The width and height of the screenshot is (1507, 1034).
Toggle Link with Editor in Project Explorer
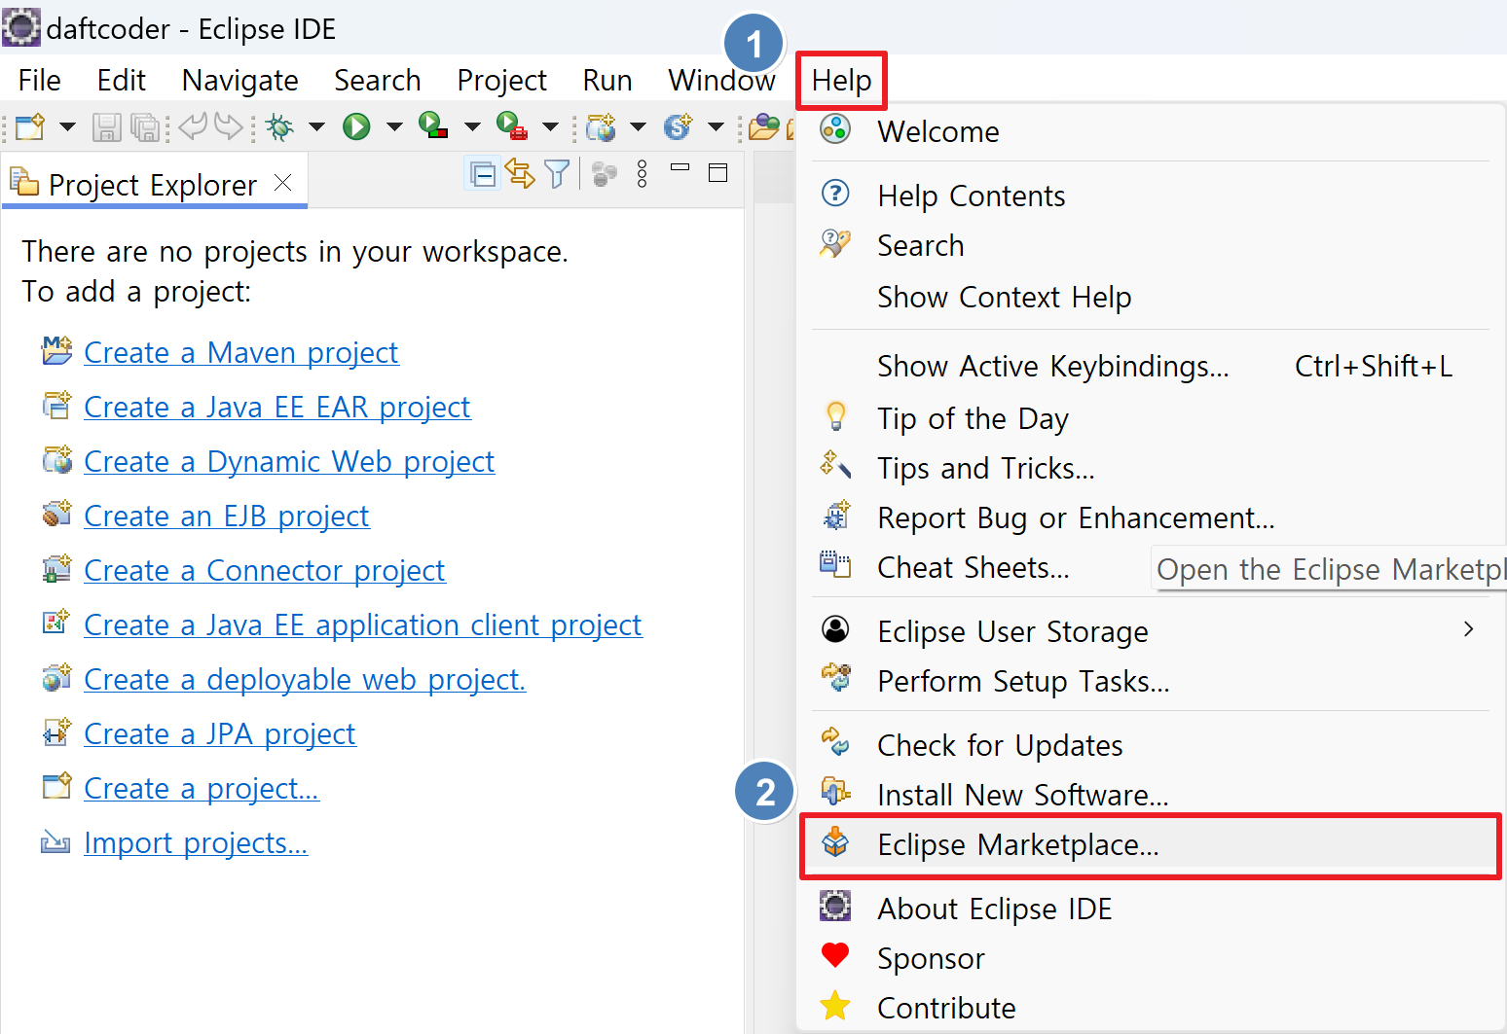(x=520, y=174)
